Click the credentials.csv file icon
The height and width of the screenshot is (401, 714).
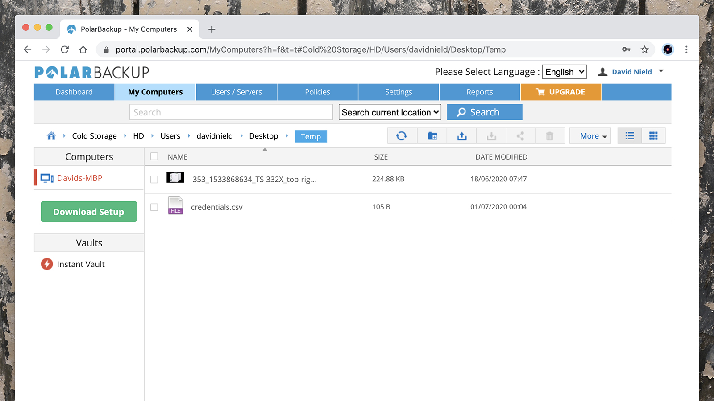[175, 205]
